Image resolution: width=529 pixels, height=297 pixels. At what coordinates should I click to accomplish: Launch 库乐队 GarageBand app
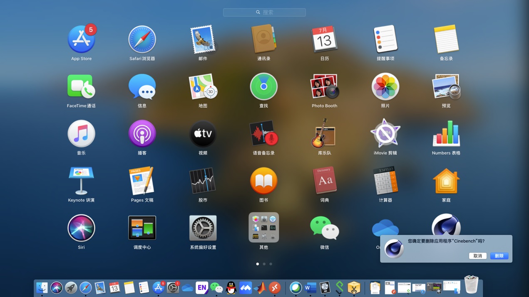(324, 134)
